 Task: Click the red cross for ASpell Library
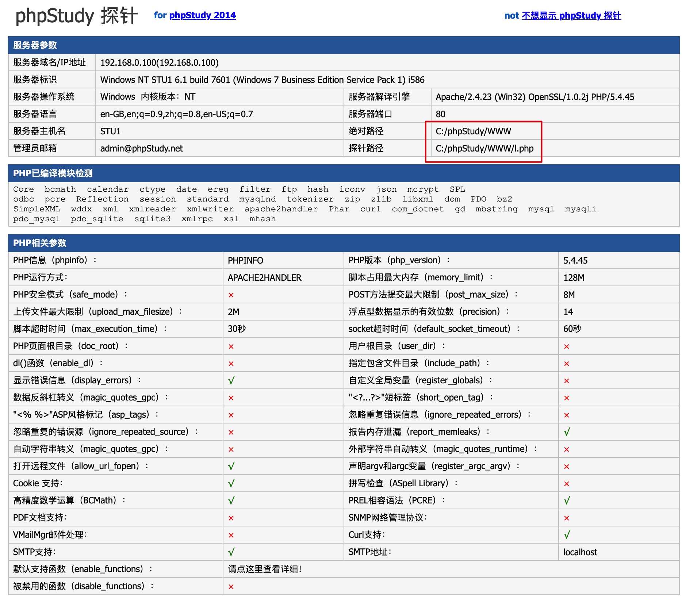[x=567, y=484]
